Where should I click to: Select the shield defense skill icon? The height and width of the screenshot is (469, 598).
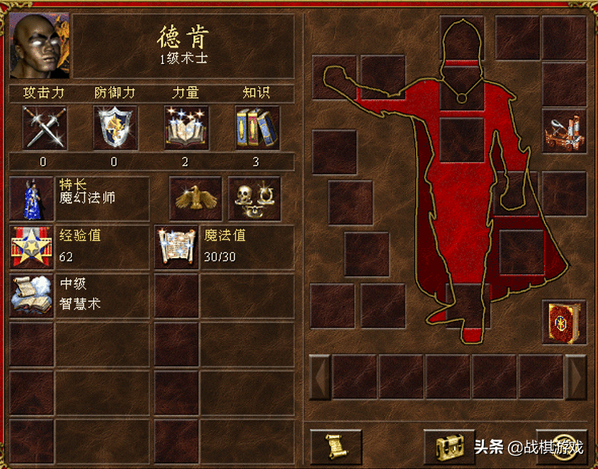[115, 127]
